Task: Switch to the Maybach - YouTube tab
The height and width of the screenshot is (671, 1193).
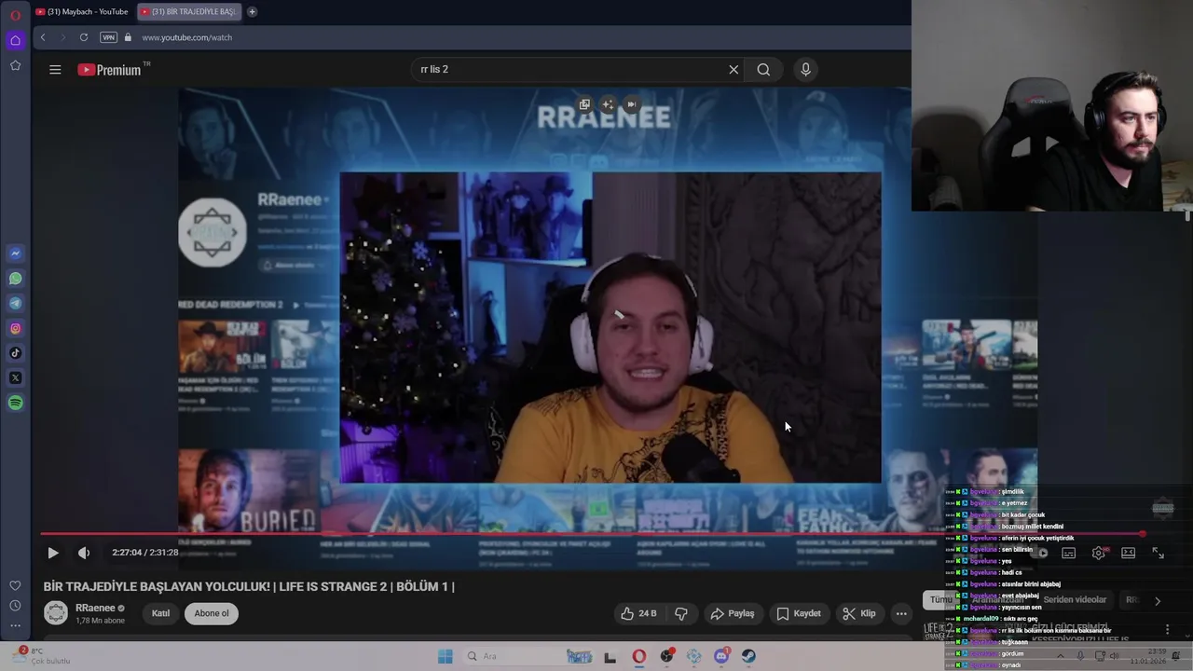Action: pyautogui.click(x=83, y=11)
